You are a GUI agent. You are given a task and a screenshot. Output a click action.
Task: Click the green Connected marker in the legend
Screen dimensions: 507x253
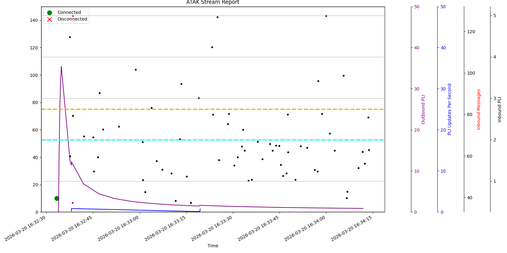[49, 13]
